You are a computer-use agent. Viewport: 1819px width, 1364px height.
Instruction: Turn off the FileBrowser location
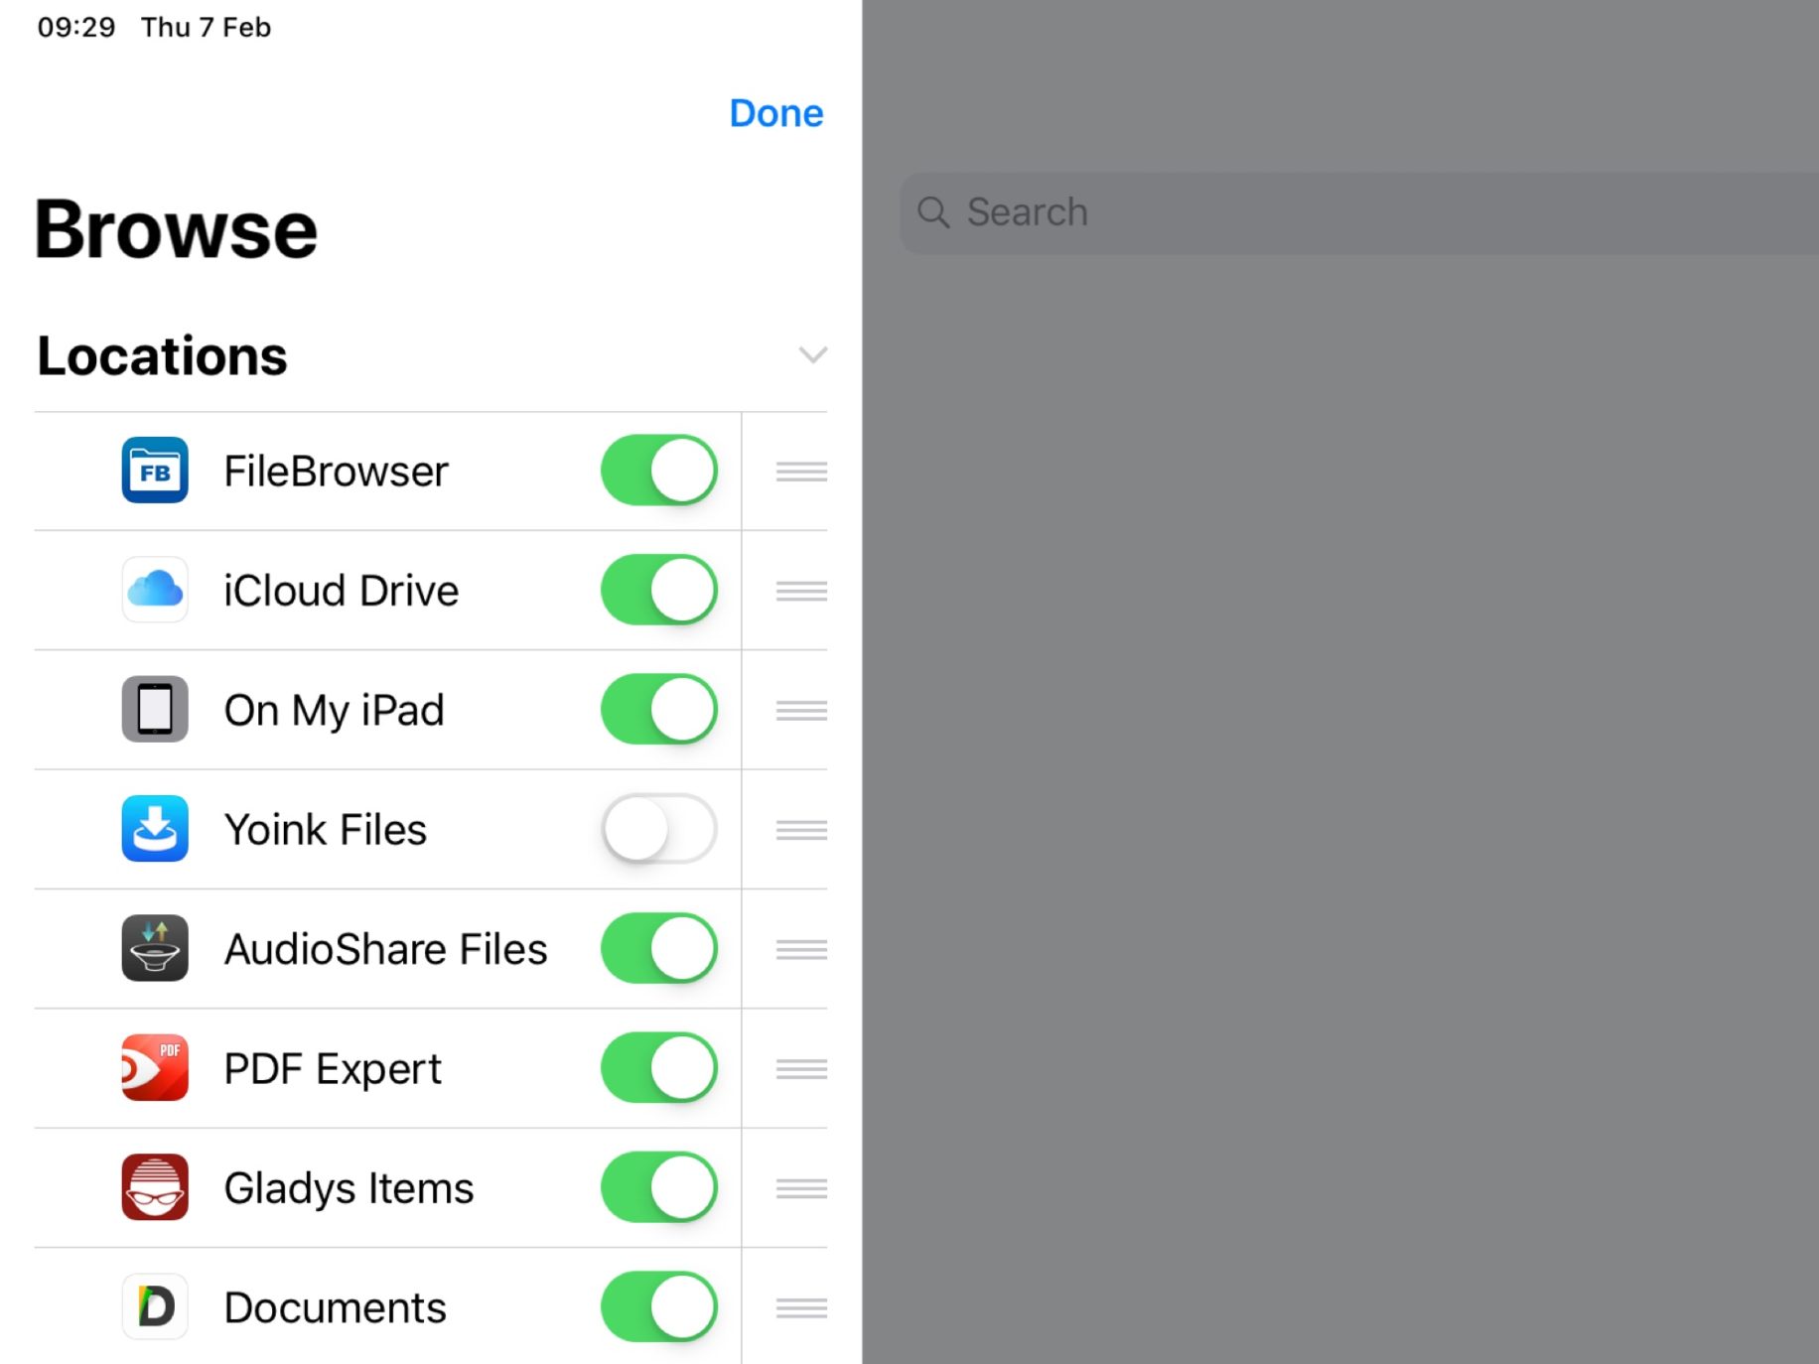(x=658, y=471)
